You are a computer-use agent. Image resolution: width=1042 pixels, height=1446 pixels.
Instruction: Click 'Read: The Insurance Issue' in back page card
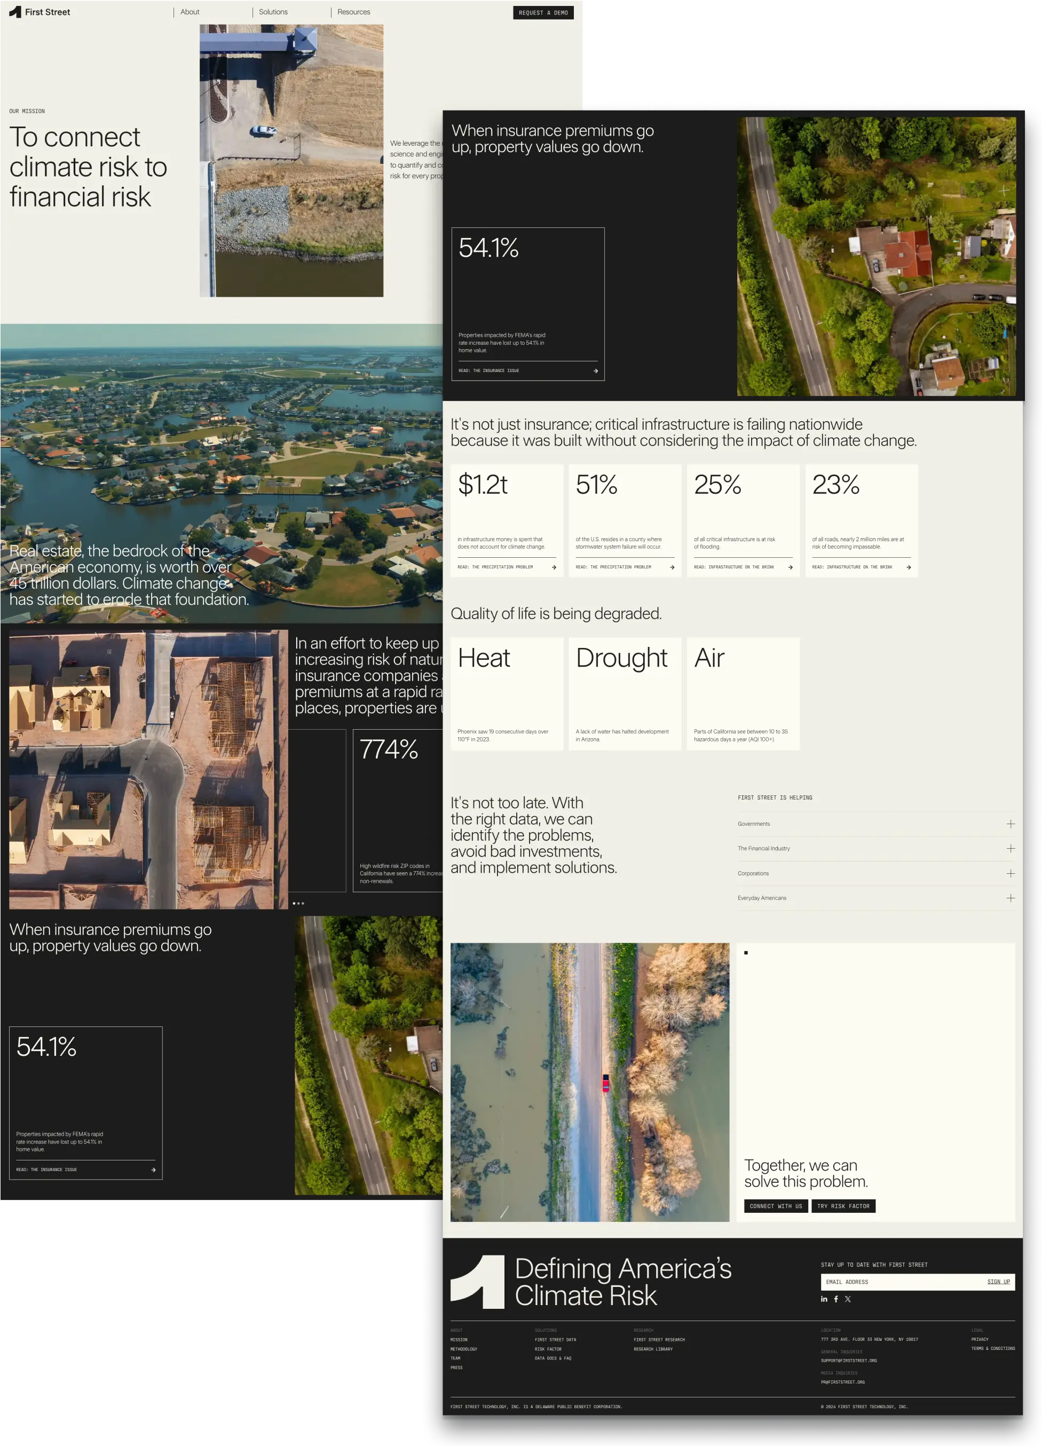[x=46, y=1170]
